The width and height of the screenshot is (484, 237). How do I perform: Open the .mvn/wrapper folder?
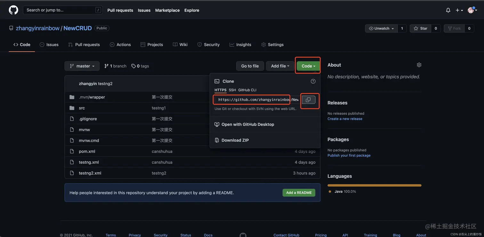click(92, 97)
